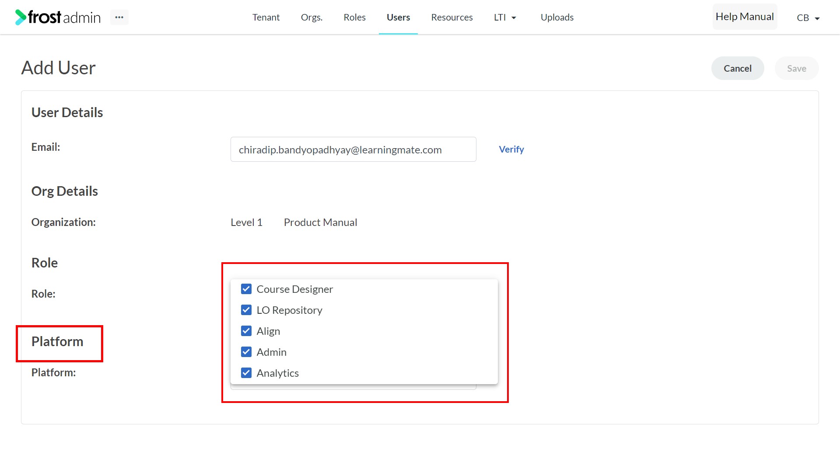
Task: Go to the Uploads tab
Action: [x=557, y=17]
